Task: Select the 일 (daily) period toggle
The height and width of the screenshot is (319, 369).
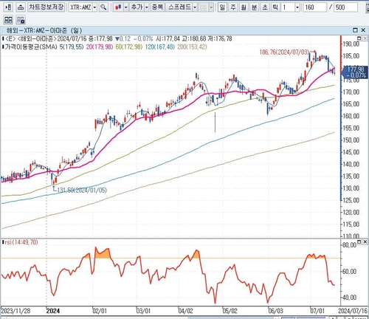Action: pyautogui.click(x=222, y=7)
